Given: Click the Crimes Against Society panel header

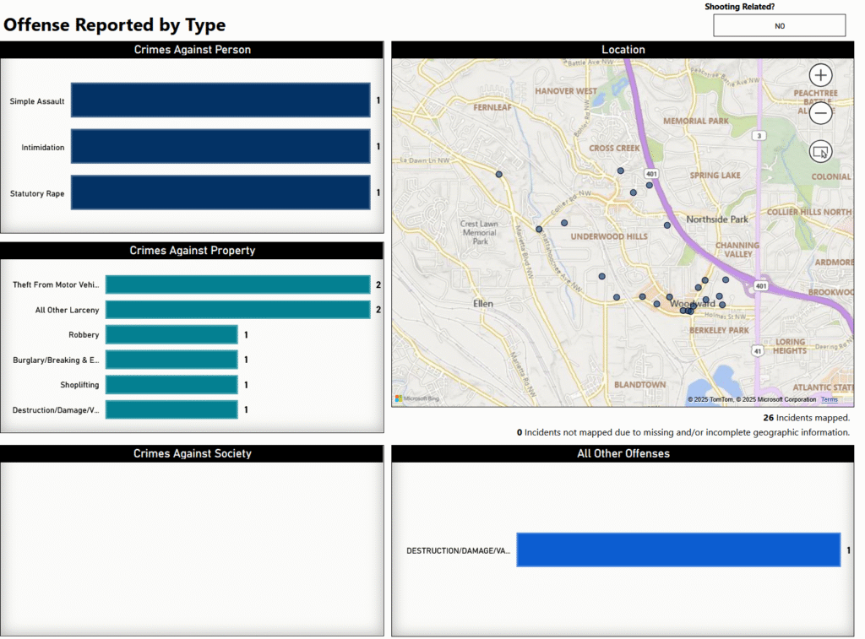Looking at the screenshot, I should coord(193,454).
